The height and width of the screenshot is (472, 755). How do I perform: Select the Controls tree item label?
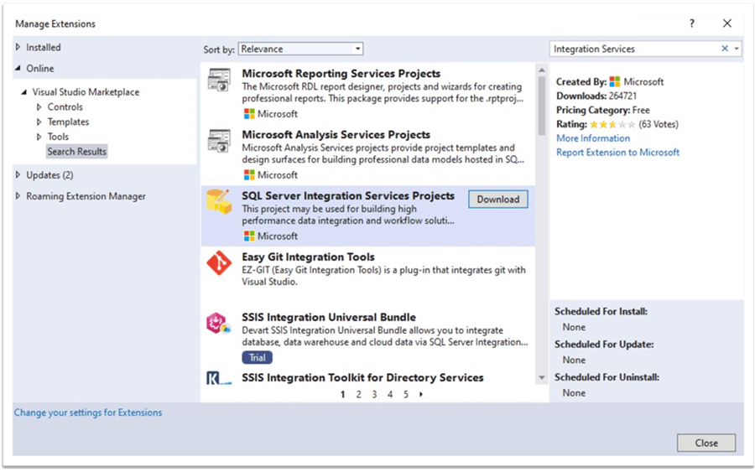click(65, 106)
